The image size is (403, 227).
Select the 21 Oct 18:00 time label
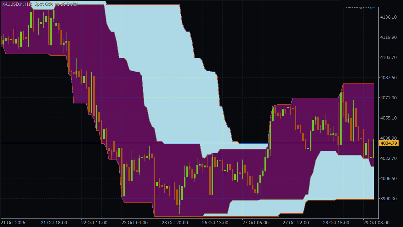pos(54,223)
